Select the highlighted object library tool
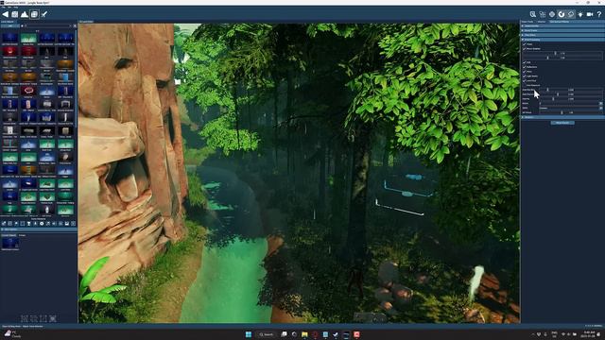Viewport: 605px width, 340px height. pyautogui.click(x=34, y=14)
